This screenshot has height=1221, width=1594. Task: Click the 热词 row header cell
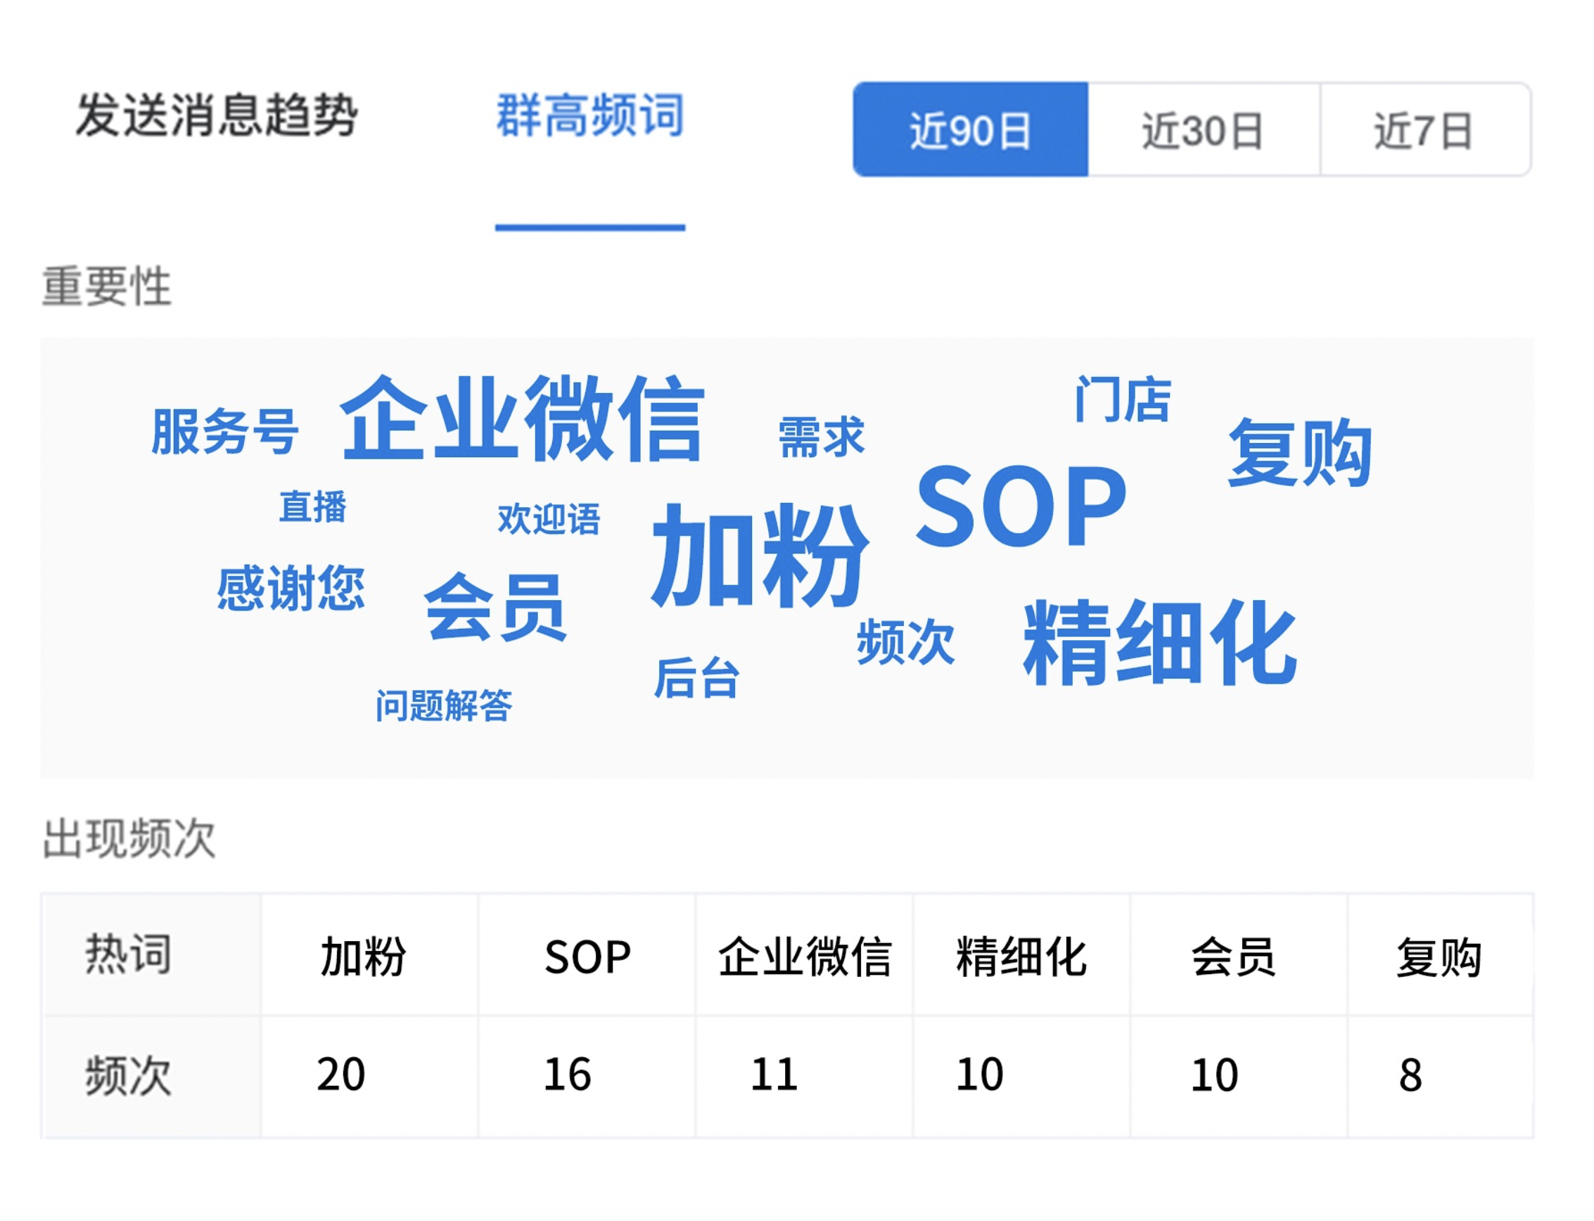point(151,954)
